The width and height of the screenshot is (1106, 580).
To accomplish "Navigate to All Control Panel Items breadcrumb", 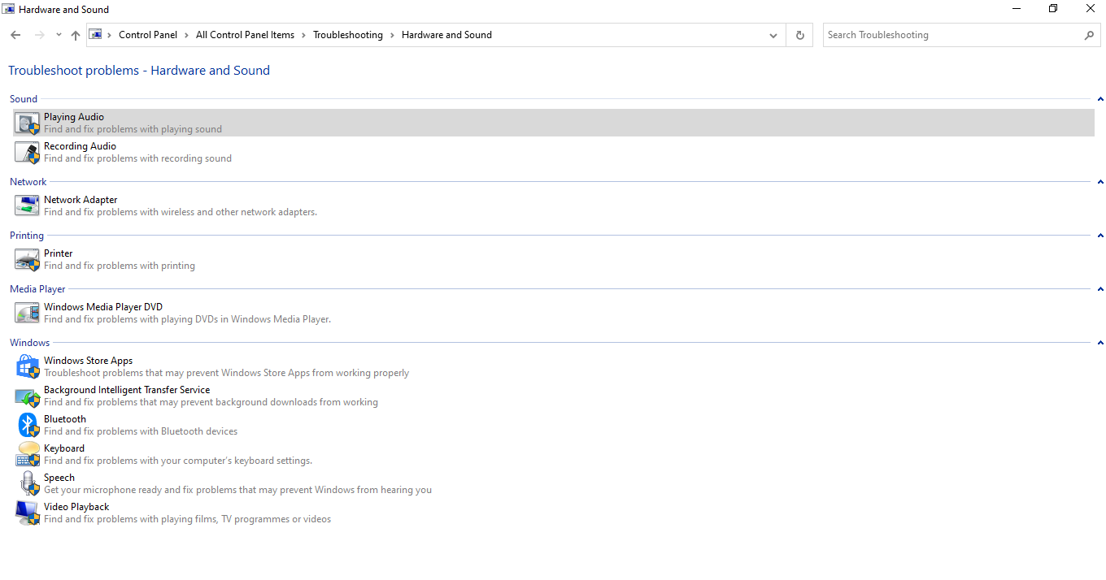I will (245, 35).
